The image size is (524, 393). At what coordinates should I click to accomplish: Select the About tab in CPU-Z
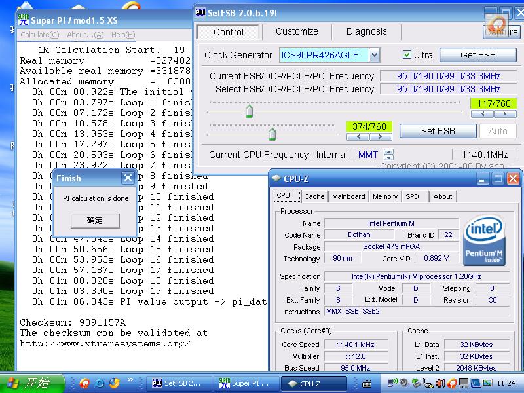coord(443,196)
